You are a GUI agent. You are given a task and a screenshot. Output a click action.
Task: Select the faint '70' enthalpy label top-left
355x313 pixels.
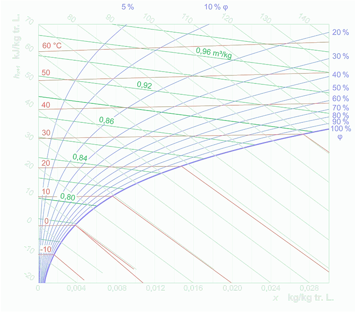coord(29,20)
